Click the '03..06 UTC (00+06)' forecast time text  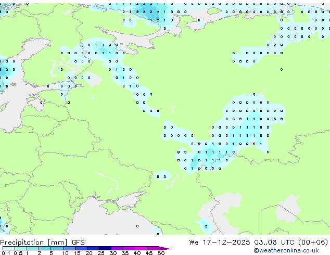click(291, 243)
